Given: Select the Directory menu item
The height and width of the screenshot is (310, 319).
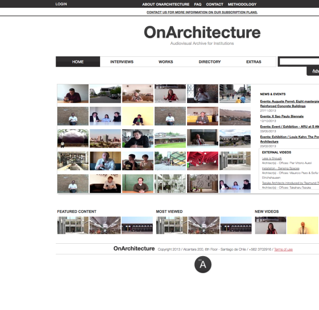Looking at the screenshot, I should tap(210, 62).
